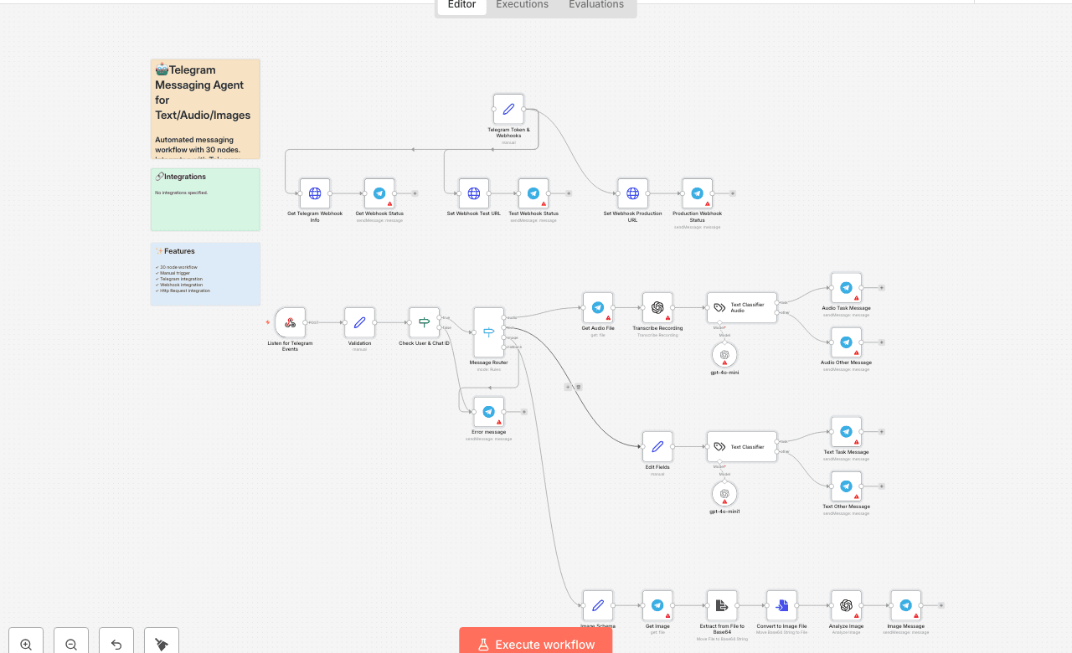Open the gpt-4o-mini model node
Image resolution: width=1072 pixels, height=653 pixels.
click(x=724, y=354)
